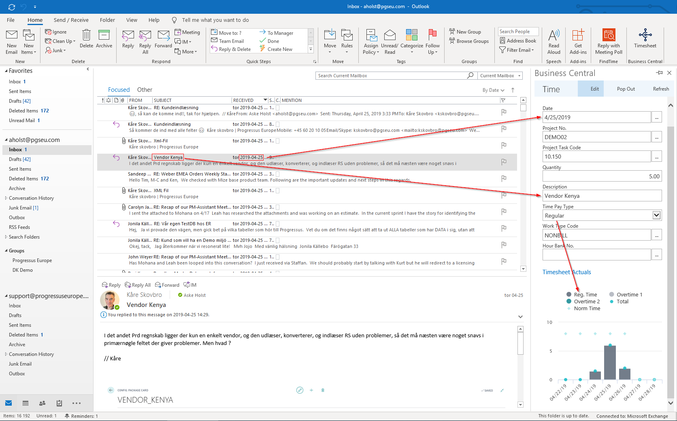Open the Current Mailbox search scope dropdown
This screenshot has width=677, height=421.
500,76
